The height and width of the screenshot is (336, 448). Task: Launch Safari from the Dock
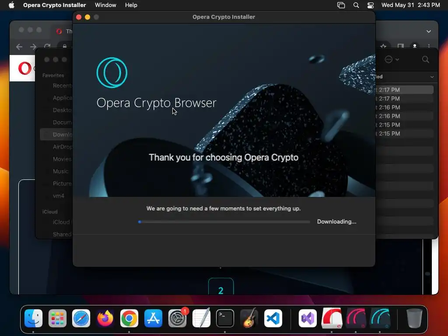coord(81,318)
